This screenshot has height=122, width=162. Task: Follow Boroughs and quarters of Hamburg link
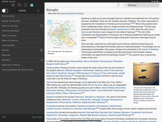(70, 13)
